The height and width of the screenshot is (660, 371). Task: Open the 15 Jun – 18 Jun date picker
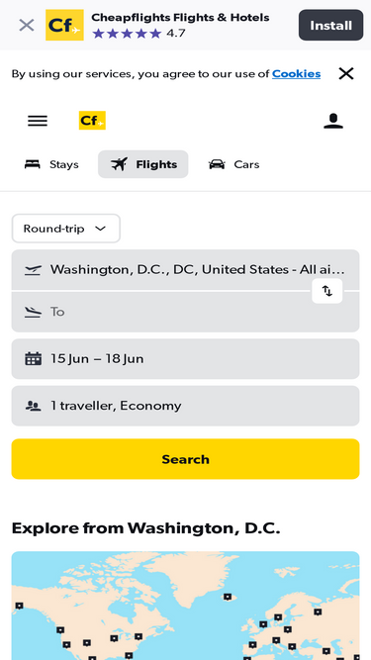pos(186,359)
